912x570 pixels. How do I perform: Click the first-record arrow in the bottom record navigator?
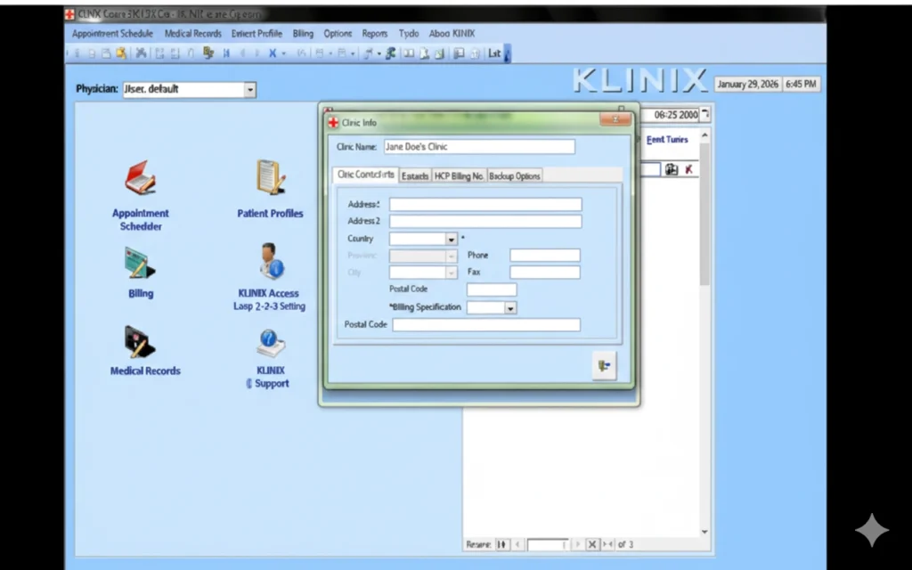tap(501, 544)
